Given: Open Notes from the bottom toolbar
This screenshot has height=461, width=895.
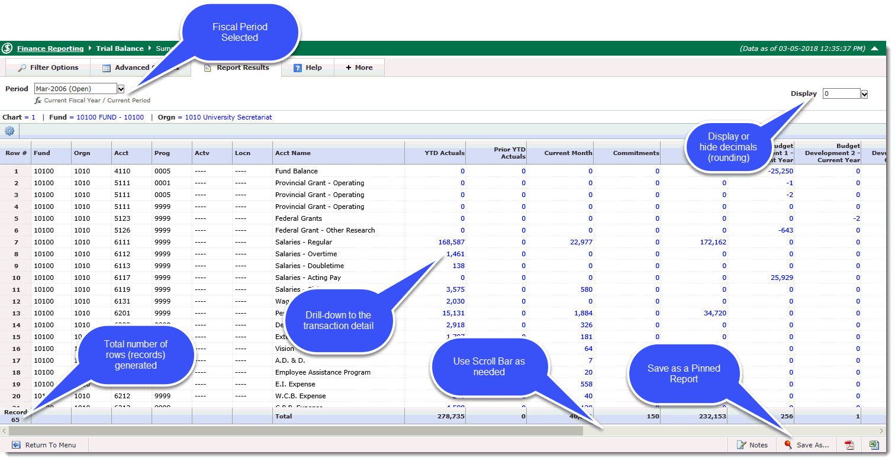Looking at the screenshot, I should (752, 445).
